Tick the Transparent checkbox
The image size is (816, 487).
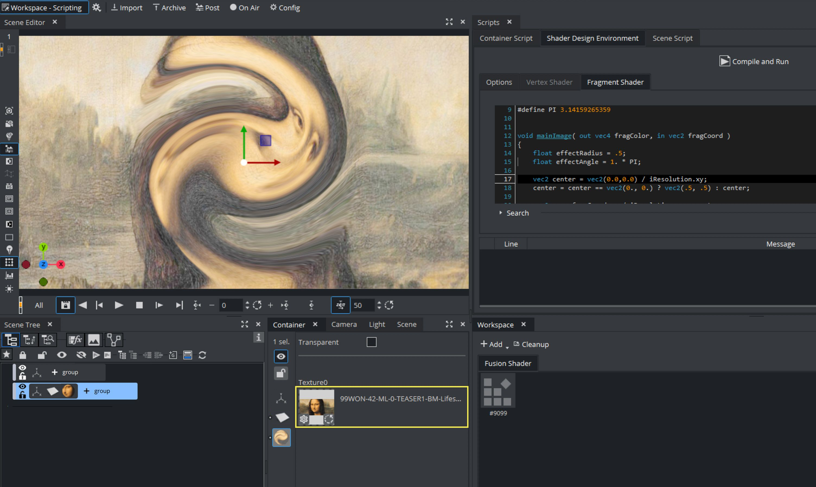371,342
